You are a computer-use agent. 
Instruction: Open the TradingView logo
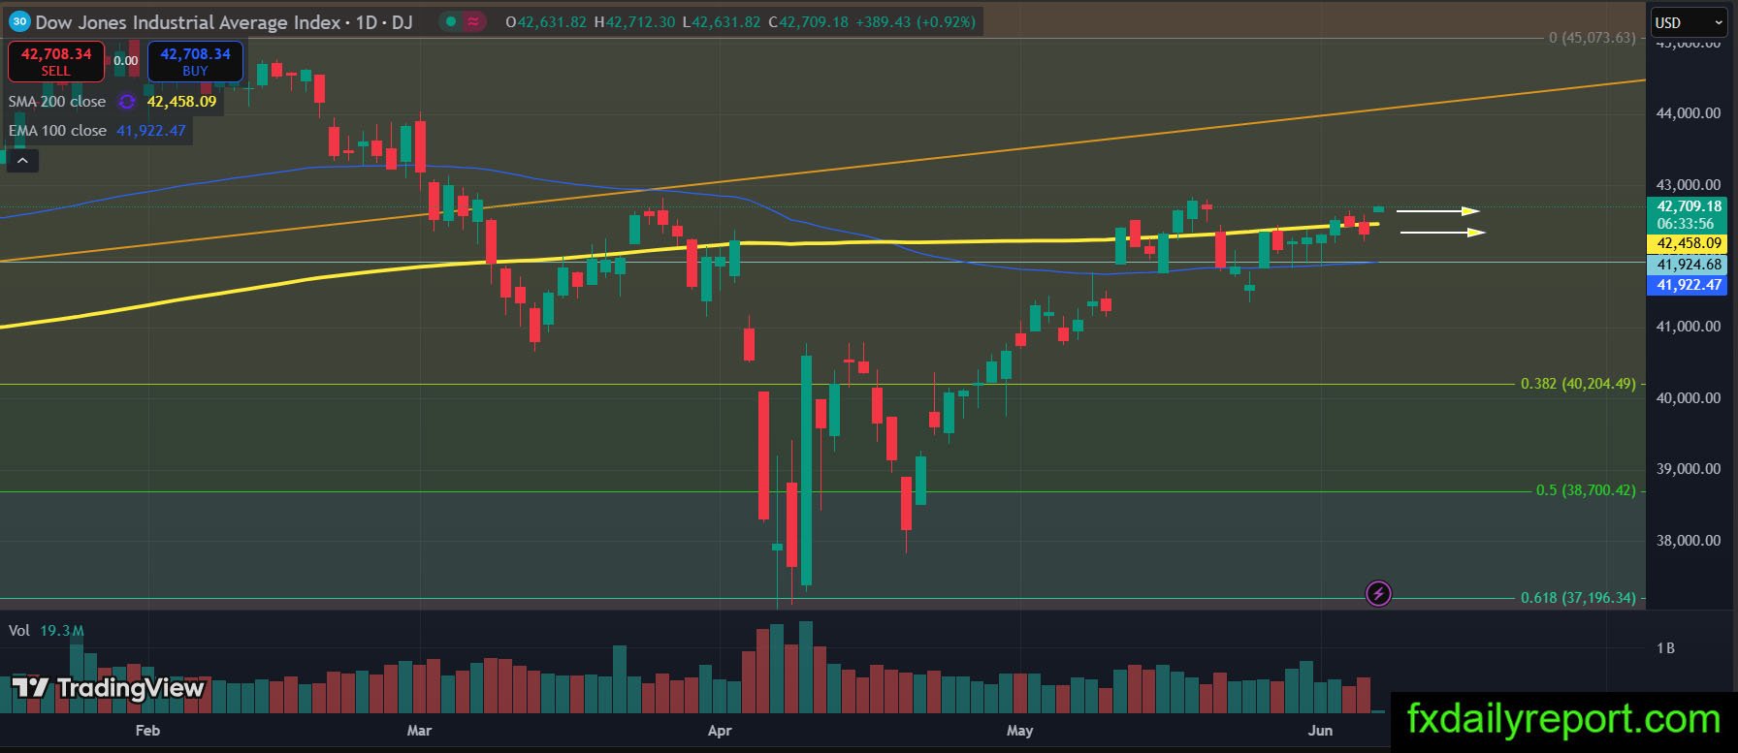[x=108, y=688]
